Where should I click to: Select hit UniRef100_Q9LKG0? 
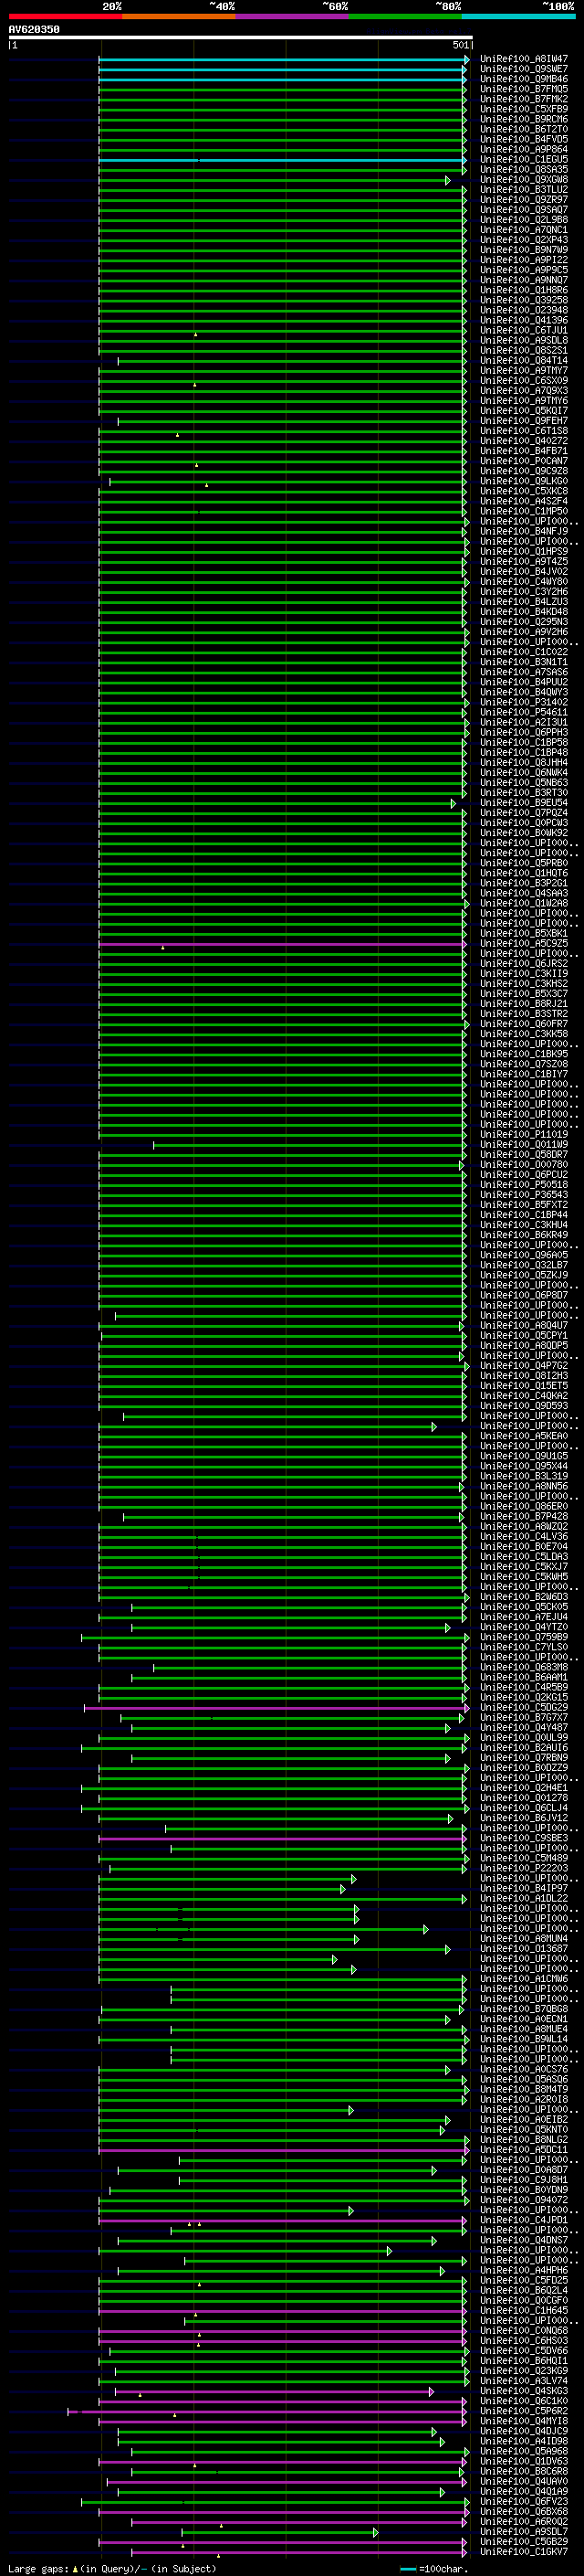(524, 481)
